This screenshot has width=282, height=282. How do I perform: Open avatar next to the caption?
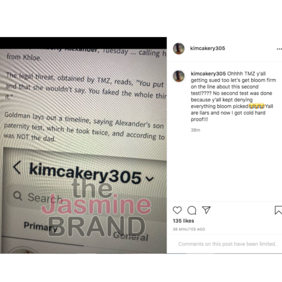(179, 76)
